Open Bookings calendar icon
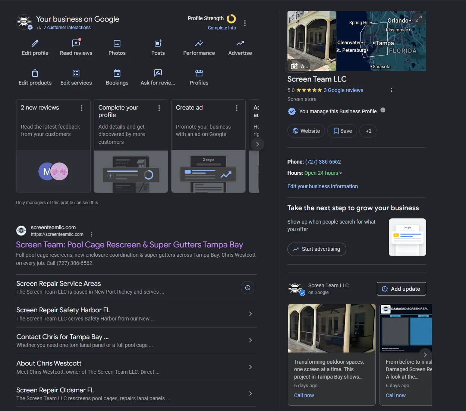Screen dimensions: 466x411 tap(117, 73)
